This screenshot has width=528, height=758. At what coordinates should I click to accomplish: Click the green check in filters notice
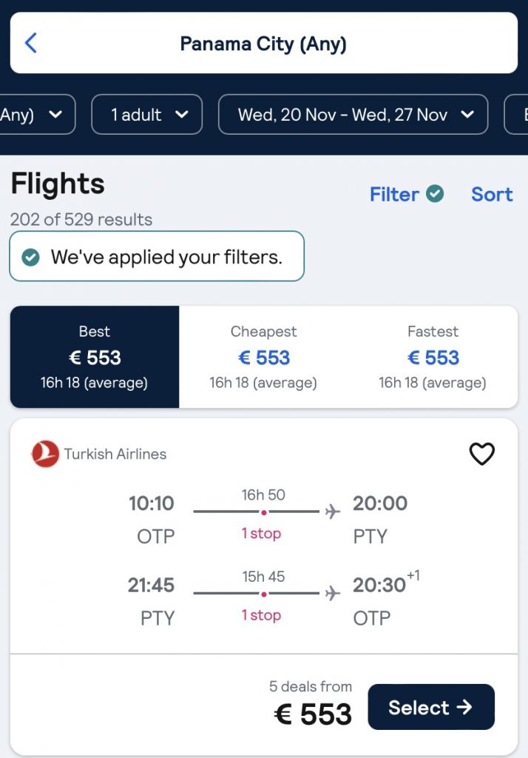click(x=31, y=257)
